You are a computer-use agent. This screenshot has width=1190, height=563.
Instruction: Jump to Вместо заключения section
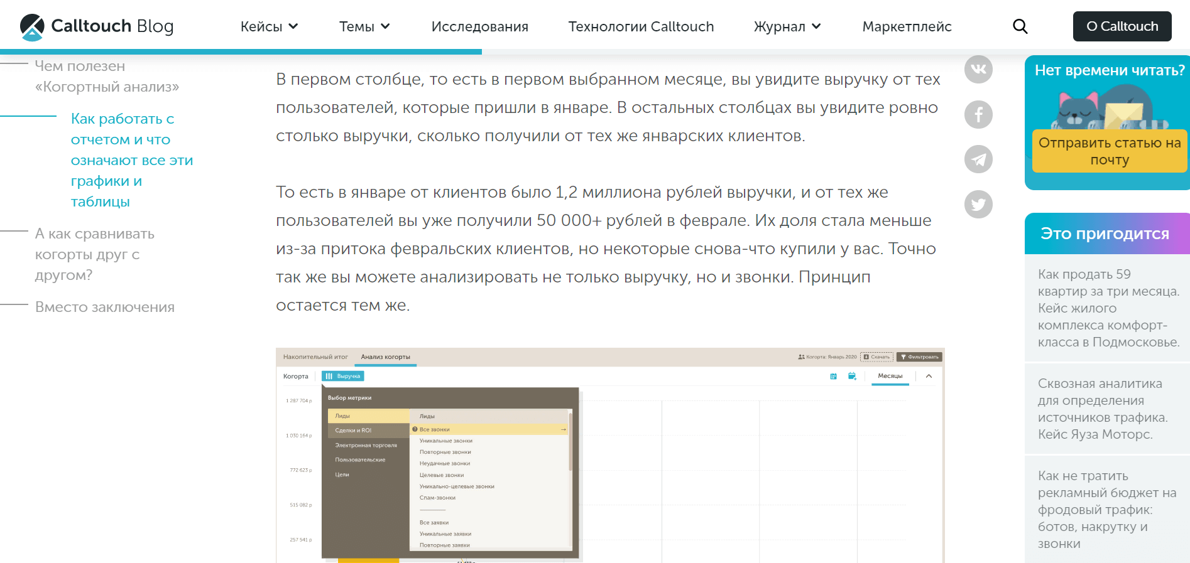coord(105,307)
